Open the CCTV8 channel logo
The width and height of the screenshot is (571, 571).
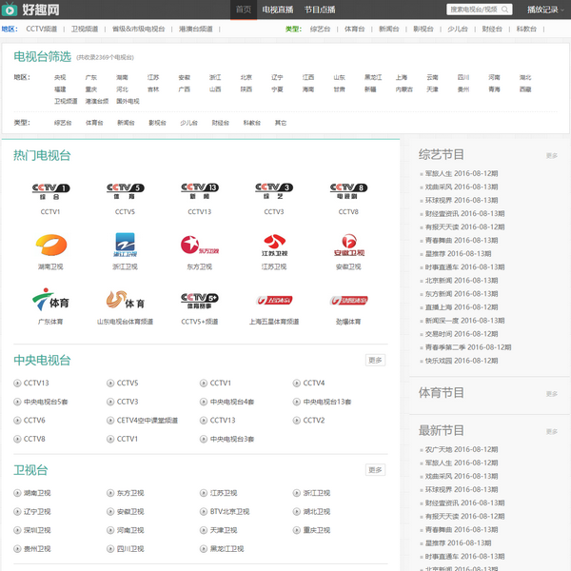point(347,190)
